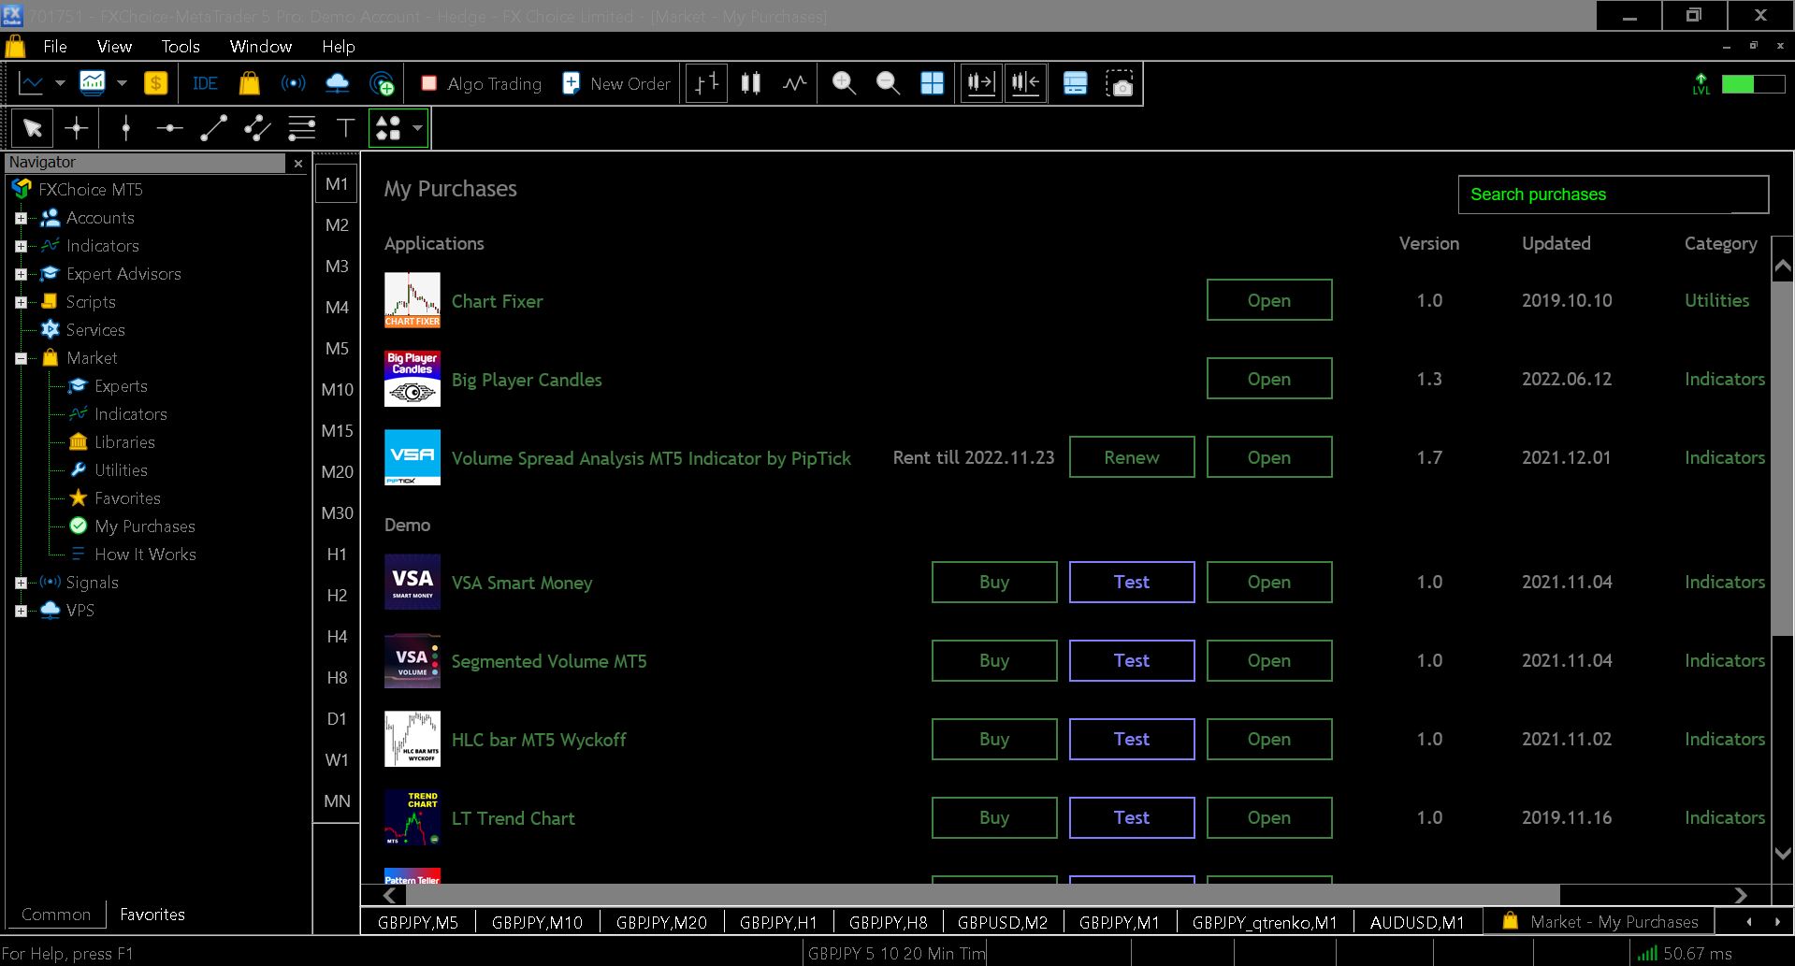This screenshot has width=1795, height=966.
Task: Open the Big Player Candles thumbnail
Action: click(413, 379)
